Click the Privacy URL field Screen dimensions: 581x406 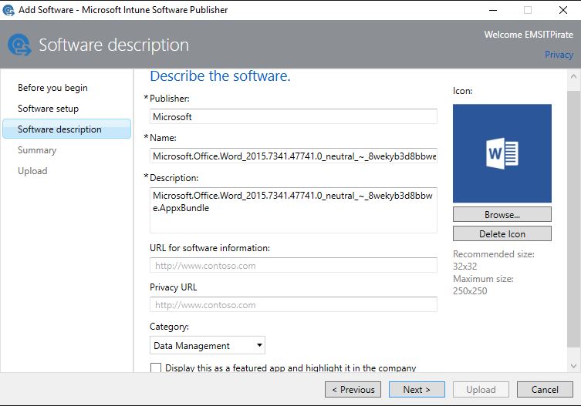pyautogui.click(x=293, y=304)
